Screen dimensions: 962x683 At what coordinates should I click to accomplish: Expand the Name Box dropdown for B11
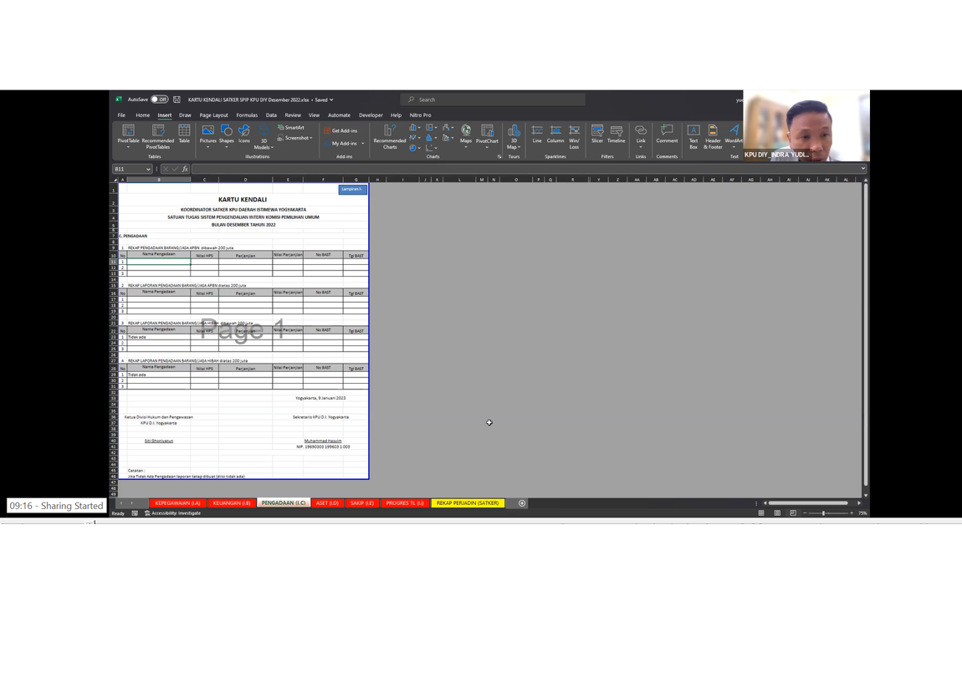tap(148, 169)
